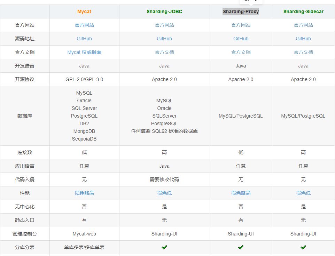Click the 数据库 row label
The image size is (335, 256).
tap(25, 116)
